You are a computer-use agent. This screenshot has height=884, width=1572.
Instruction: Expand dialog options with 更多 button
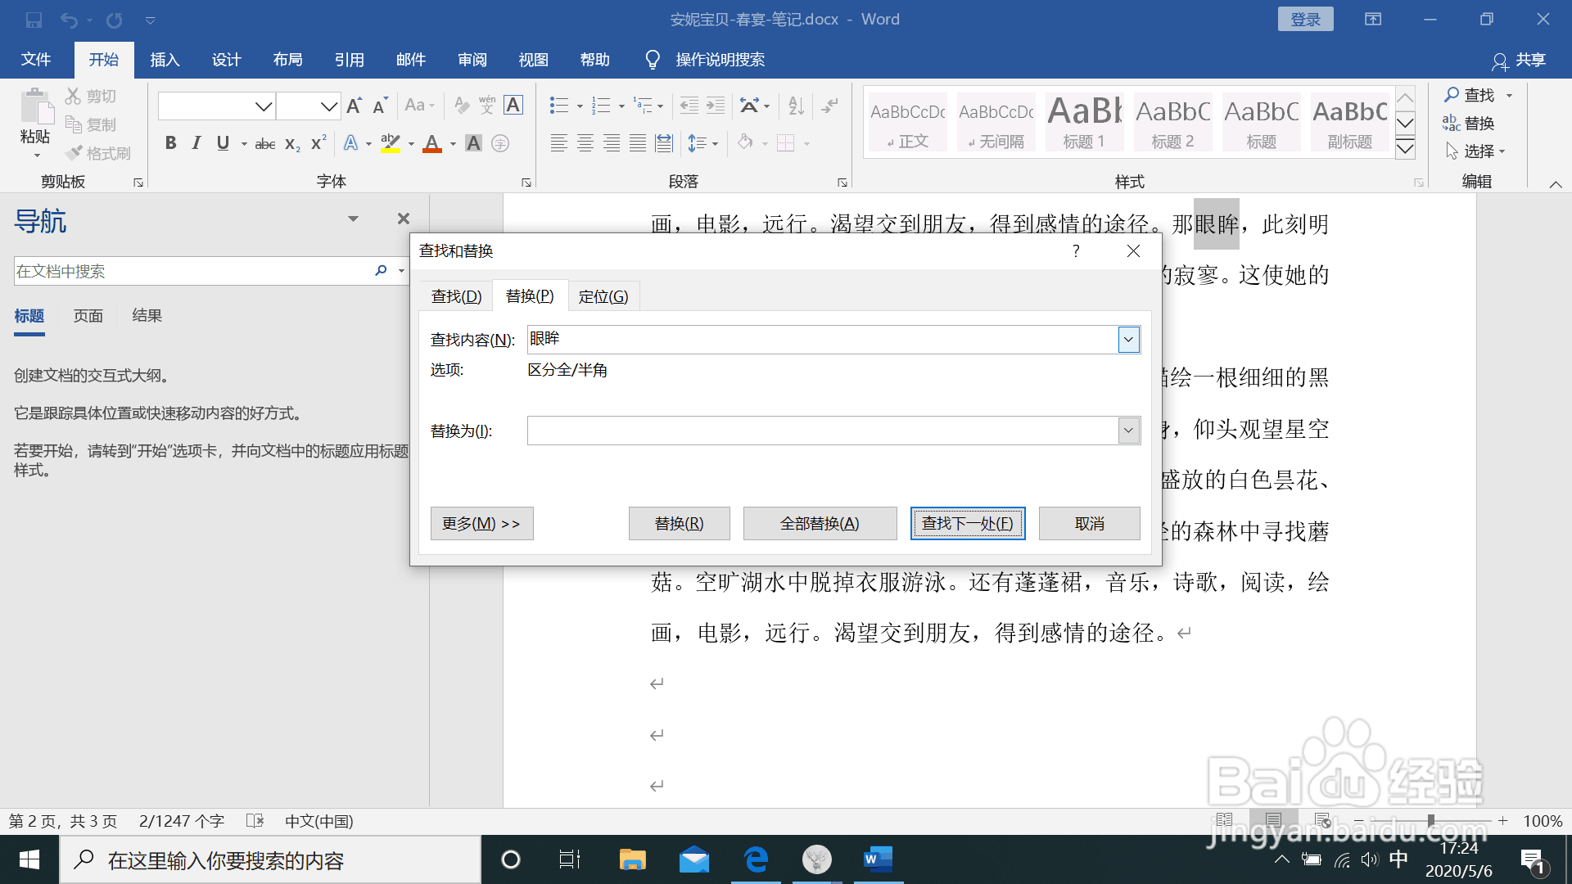[x=481, y=523]
